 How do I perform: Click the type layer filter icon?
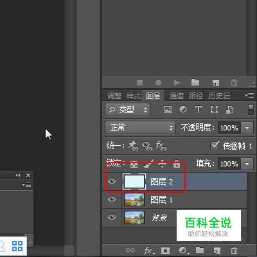pyautogui.click(x=199, y=109)
